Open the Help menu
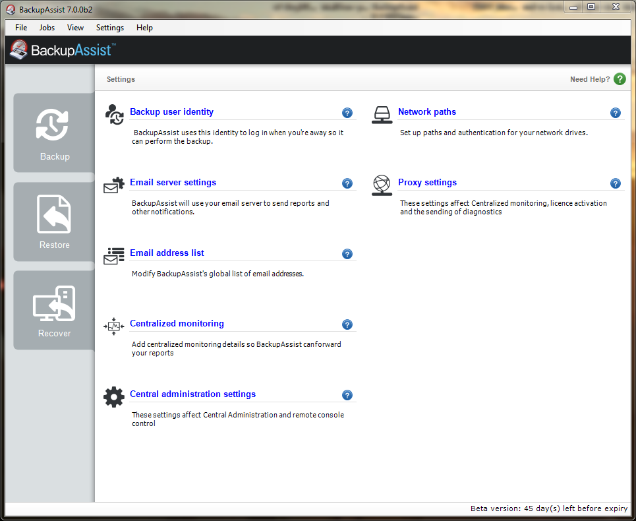 144,28
